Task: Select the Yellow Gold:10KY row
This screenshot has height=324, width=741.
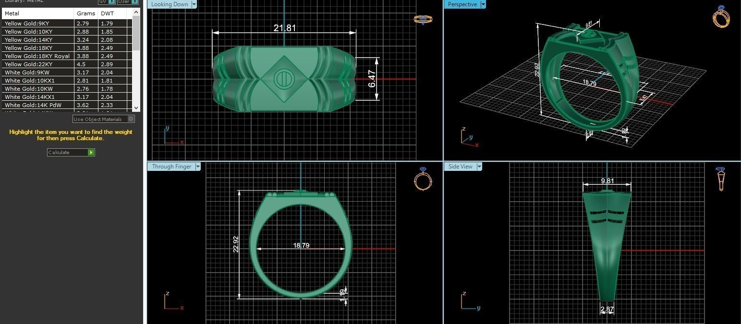Action: pyautogui.click(x=67, y=32)
